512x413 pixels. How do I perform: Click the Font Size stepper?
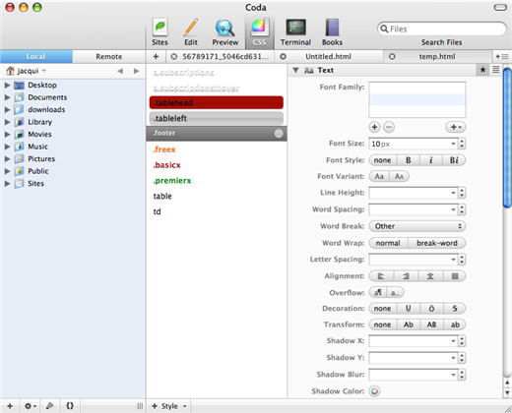pyautogui.click(x=462, y=144)
